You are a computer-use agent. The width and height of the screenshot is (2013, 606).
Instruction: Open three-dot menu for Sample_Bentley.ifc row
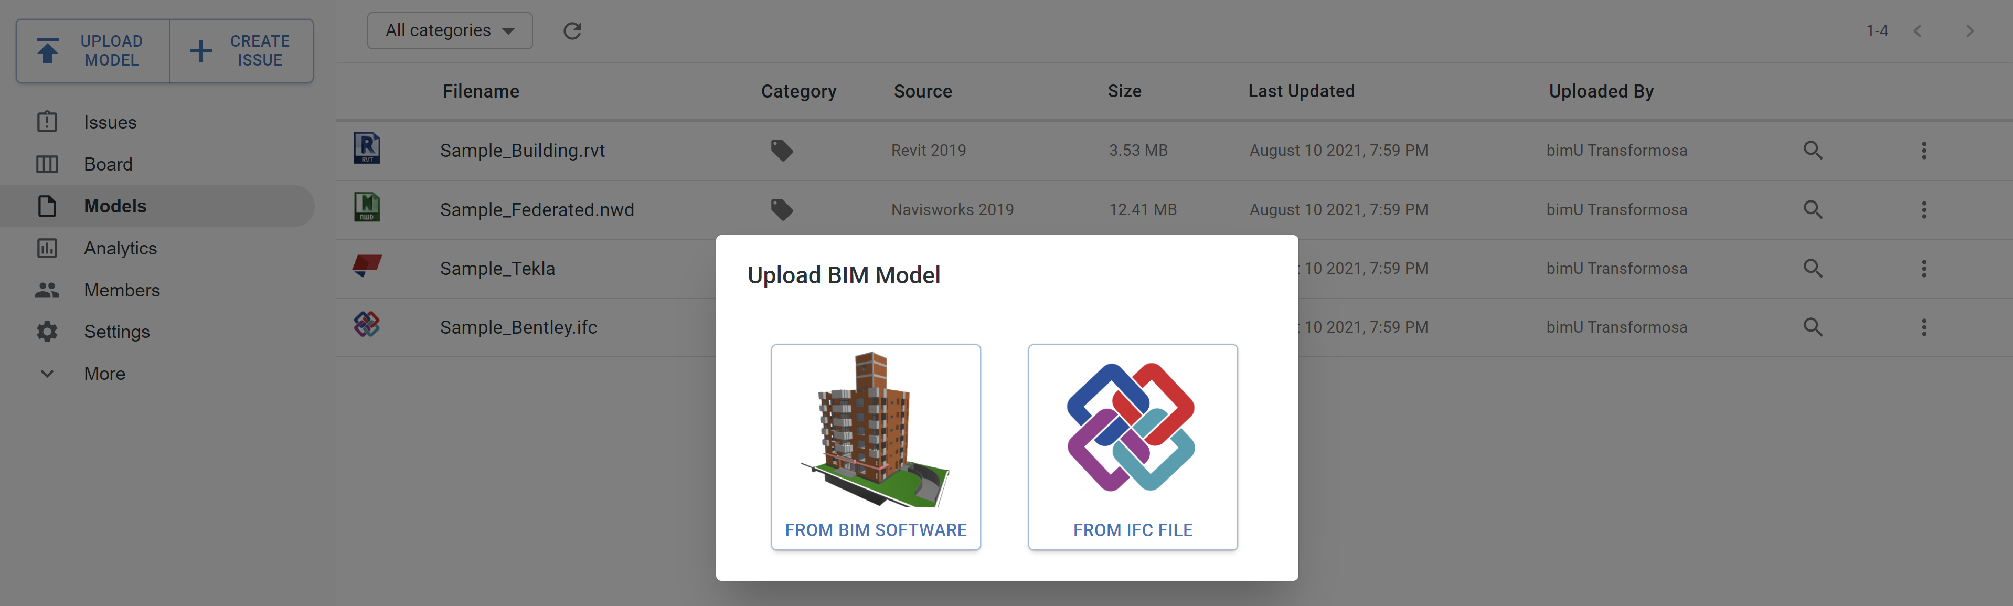[1924, 327]
